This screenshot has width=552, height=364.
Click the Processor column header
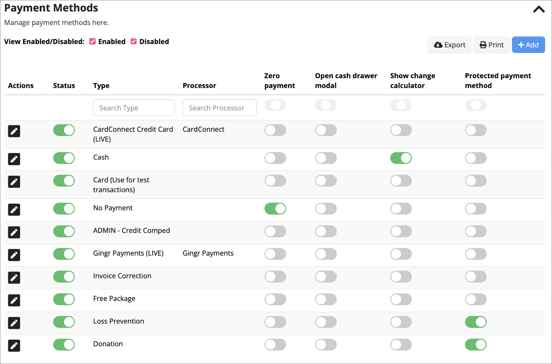[199, 85]
